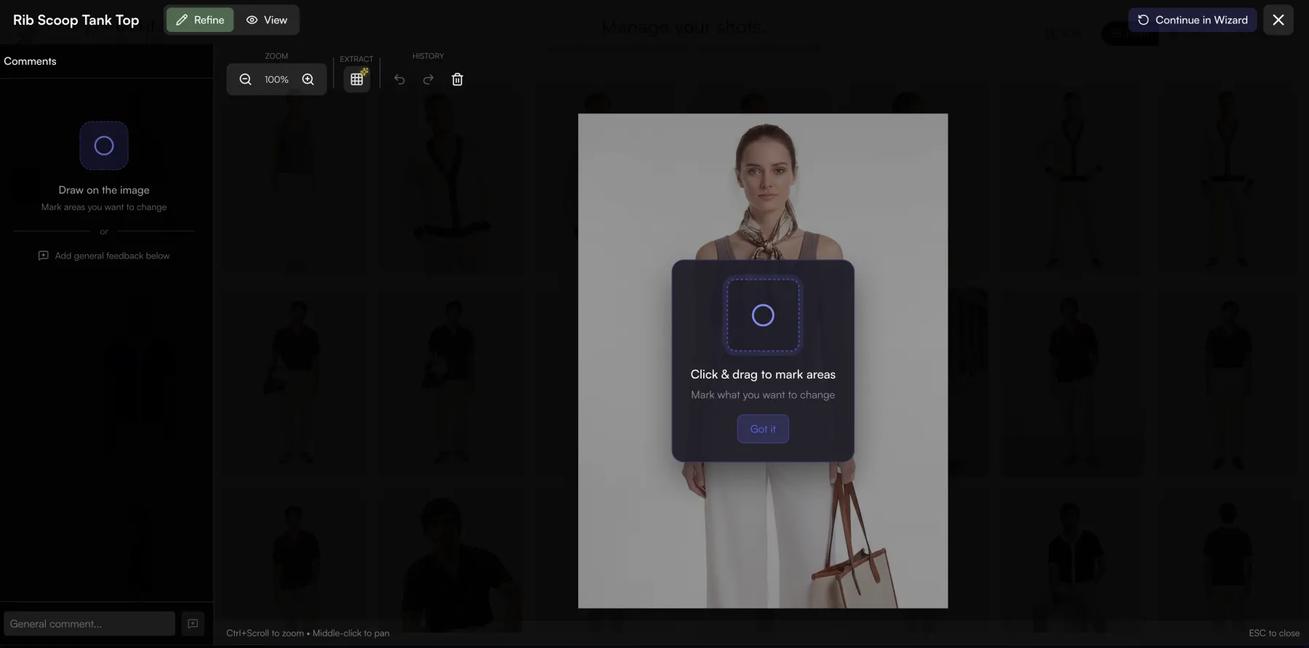This screenshot has height=648, width=1309.
Task: Undo the last history action
Action: pyautogui.click(x=399, y=79)
